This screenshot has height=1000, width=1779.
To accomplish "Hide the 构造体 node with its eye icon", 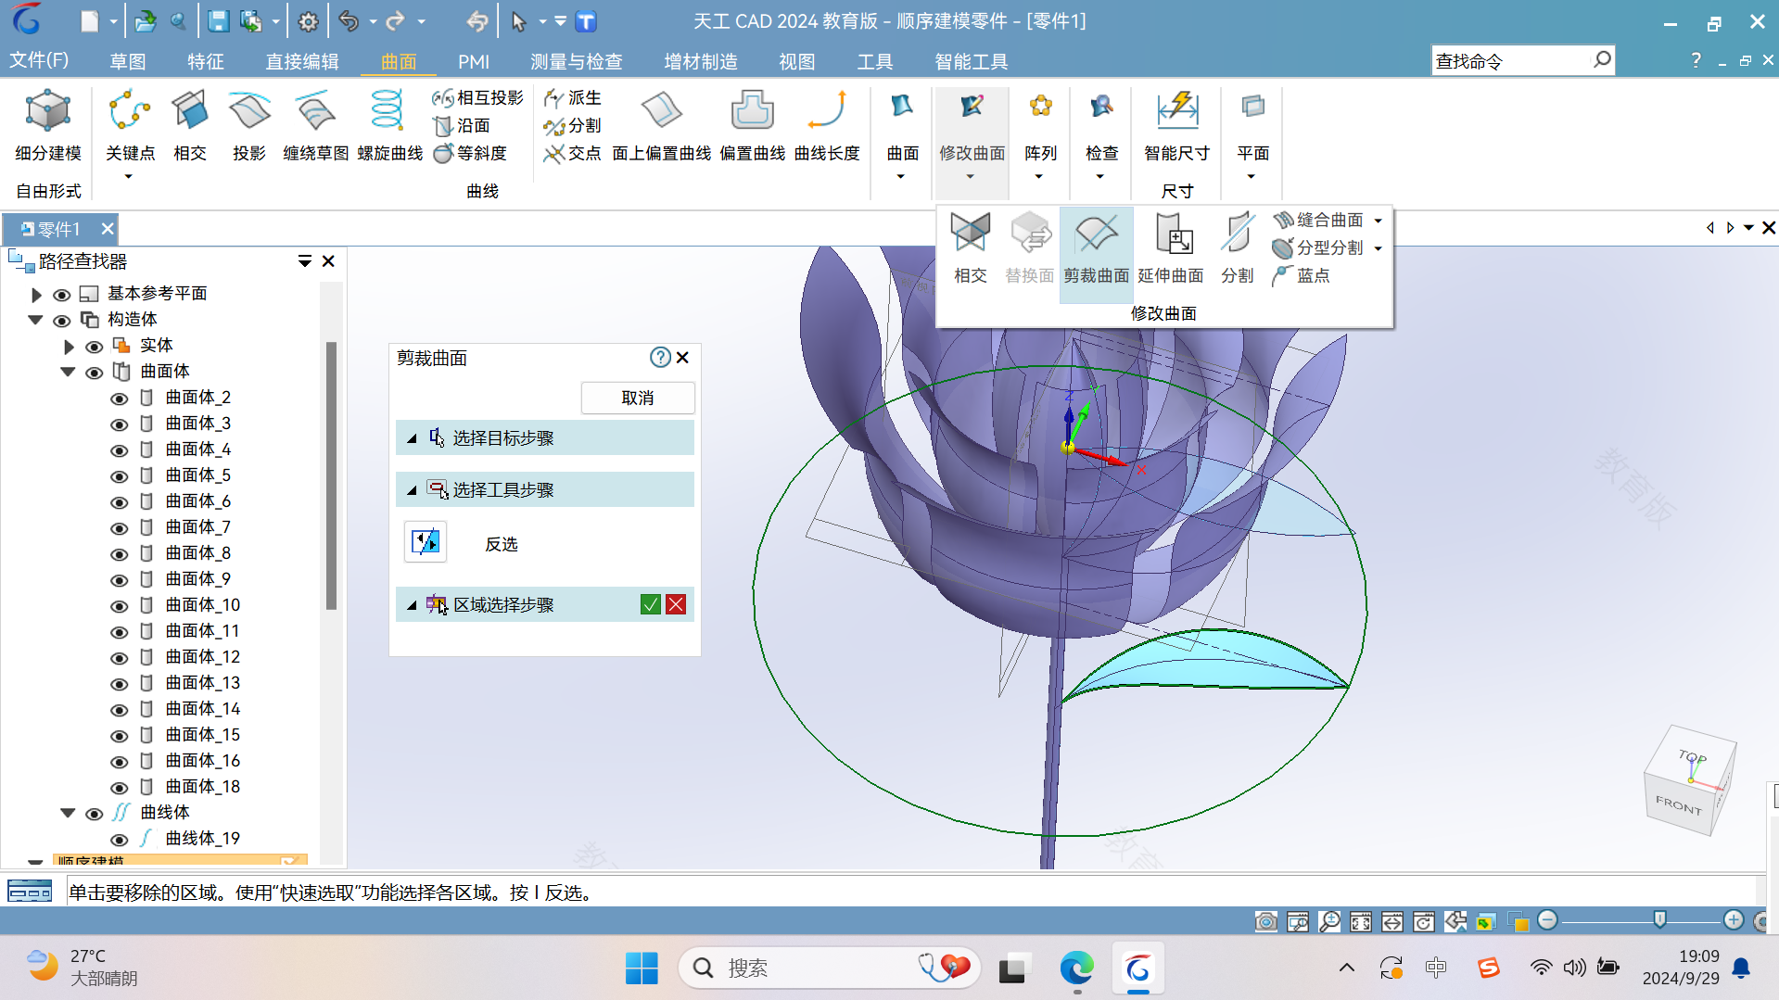I will point(62,321).
